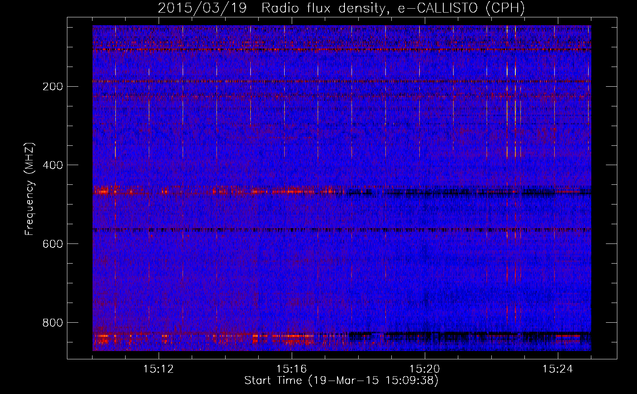Screen dimensions: 637x394
Task: Click the 15:20 time tick label
Action: (424, 369)
